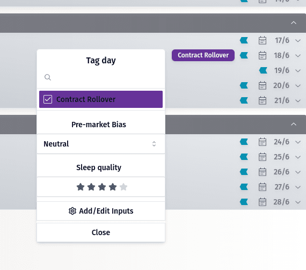The height and width of the screenshot is (270, 306).
Task: Collapse the week section containing 17/6
Action: pos(294,23)
